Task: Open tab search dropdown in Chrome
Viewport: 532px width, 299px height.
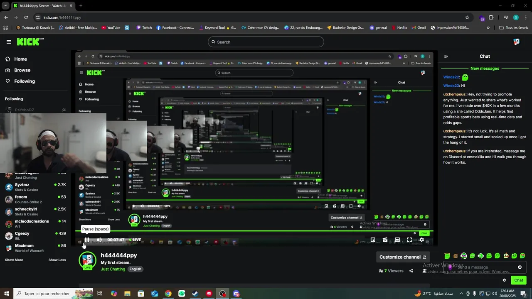Action: click(x=5, y=6)
